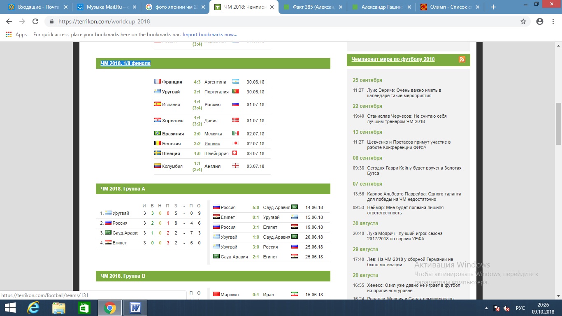Open the Windows Start button

[x=10, y=308]
